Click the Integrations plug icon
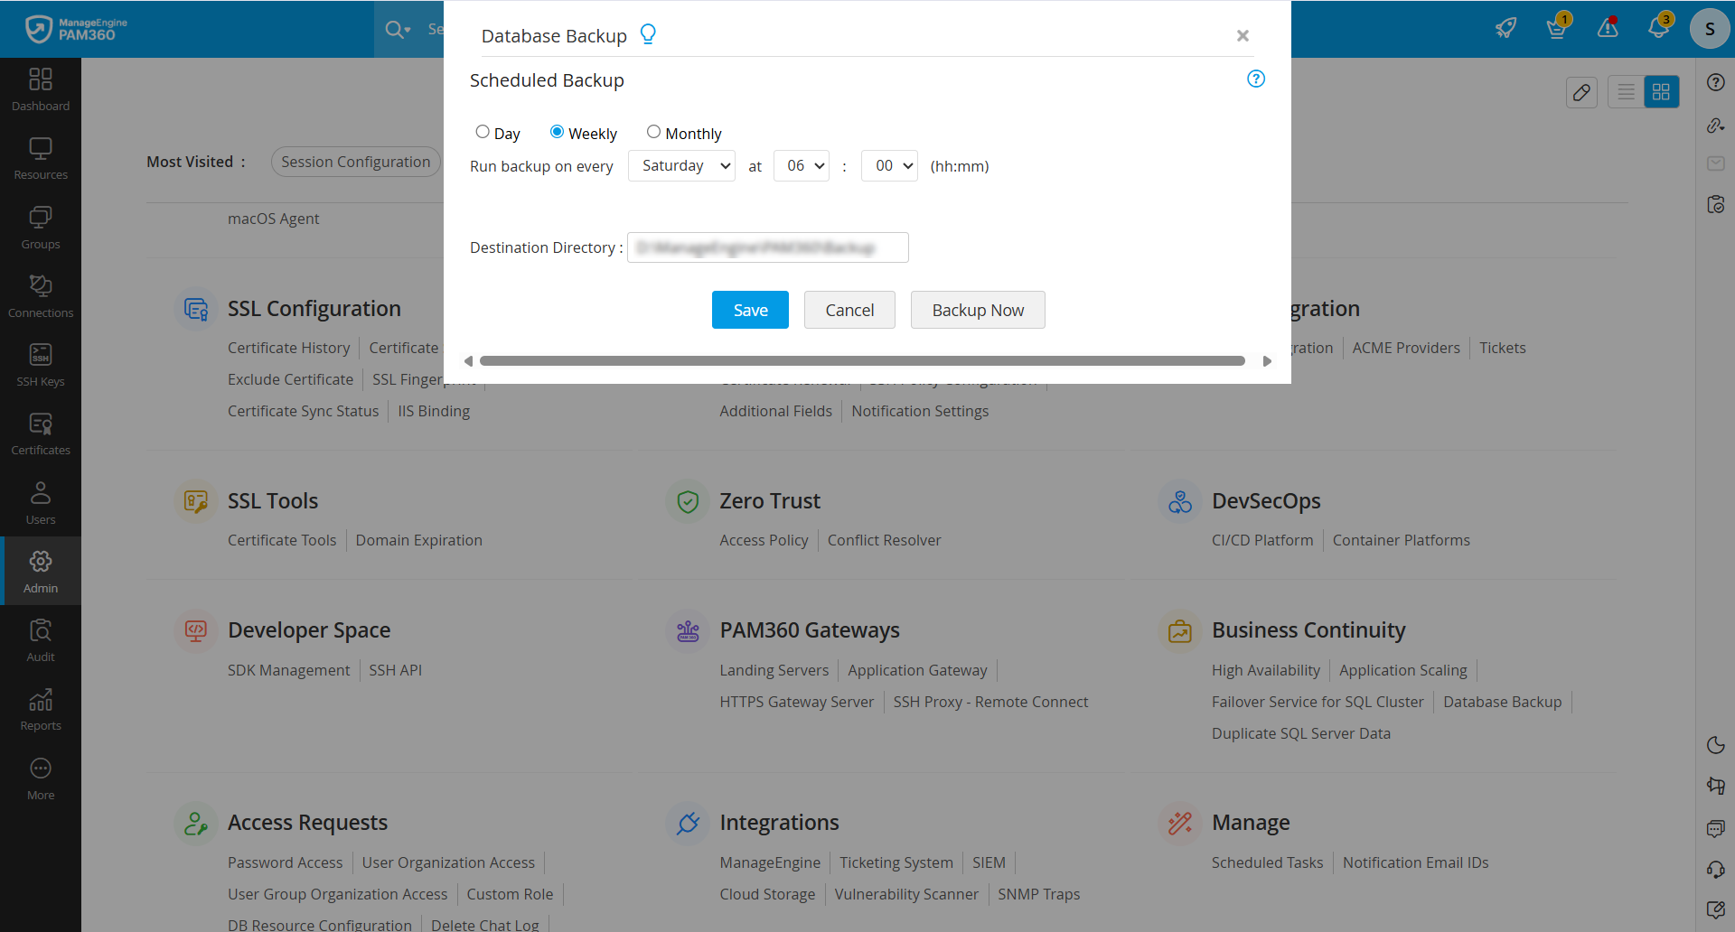 689,824
